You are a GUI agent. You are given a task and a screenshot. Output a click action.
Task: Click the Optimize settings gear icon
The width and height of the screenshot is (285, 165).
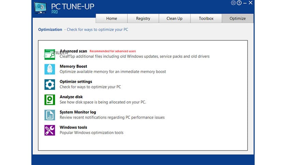click(x=50, y=85)
